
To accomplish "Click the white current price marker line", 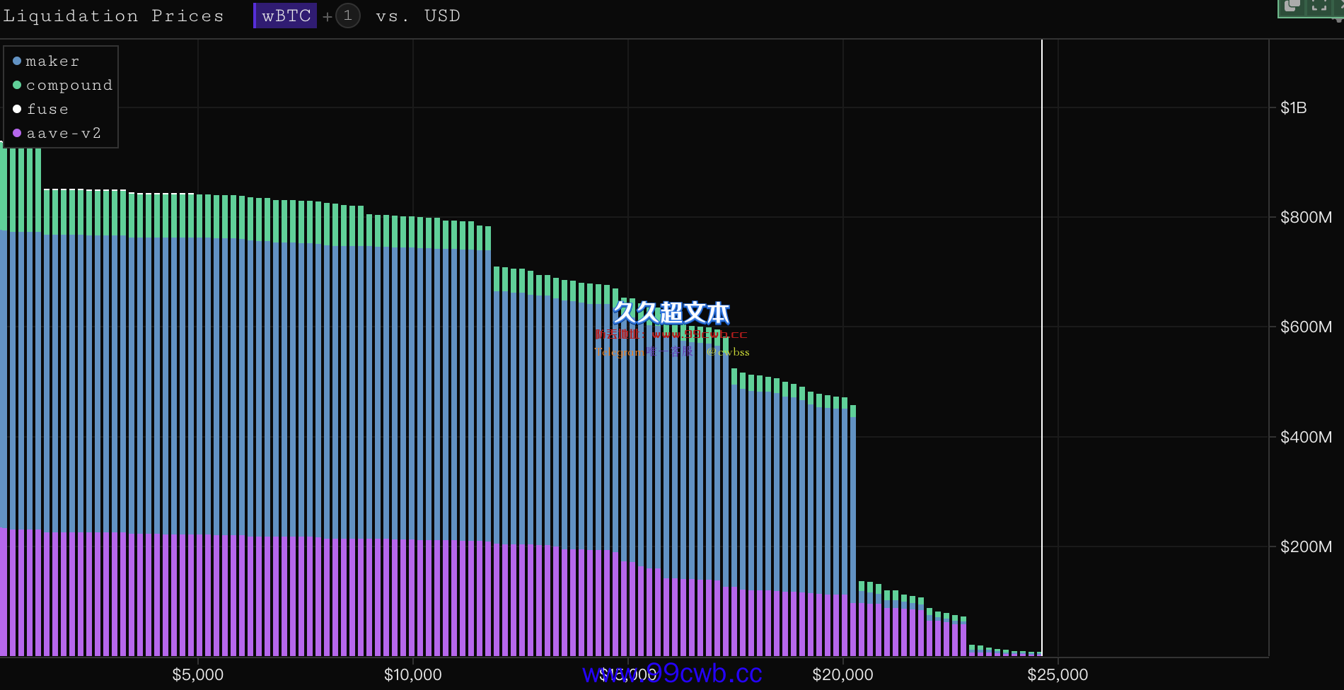I will tap(1042, 346).
